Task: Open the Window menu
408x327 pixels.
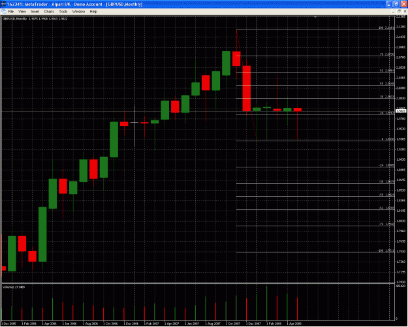Action: [x=78, y=12]
